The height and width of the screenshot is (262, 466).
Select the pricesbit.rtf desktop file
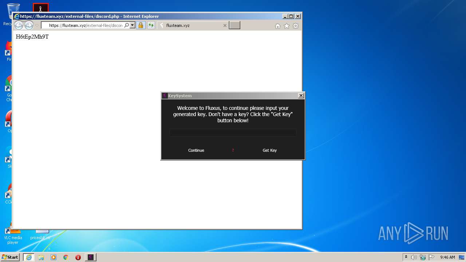point(40,235)
